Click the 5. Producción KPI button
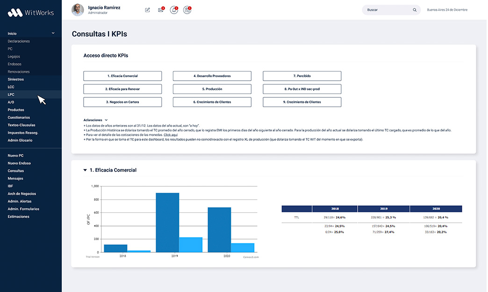The height and width of the screenshot is (292, 488). pyautogui.click(x=212, y=89)
